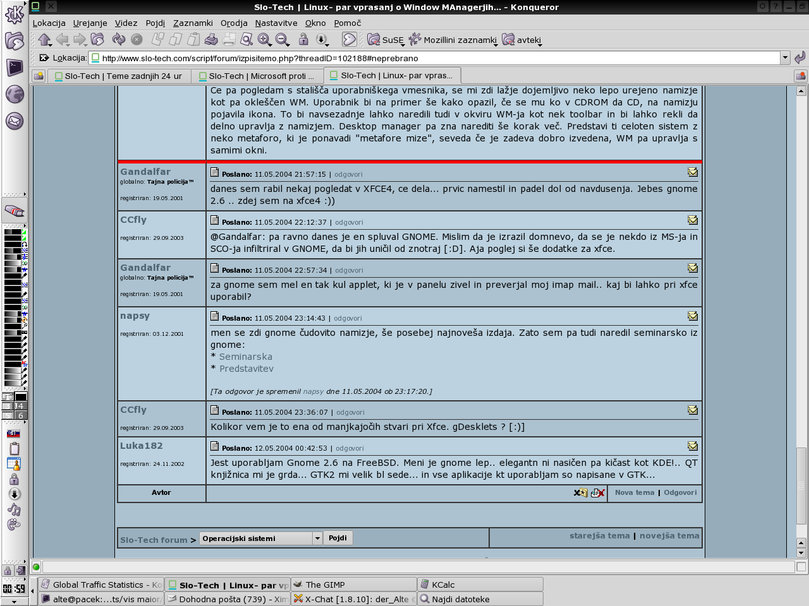Go back with the Back arrow
Image resolution: width=809 pixels, height=606 pixels.
(x=62, y=39)
